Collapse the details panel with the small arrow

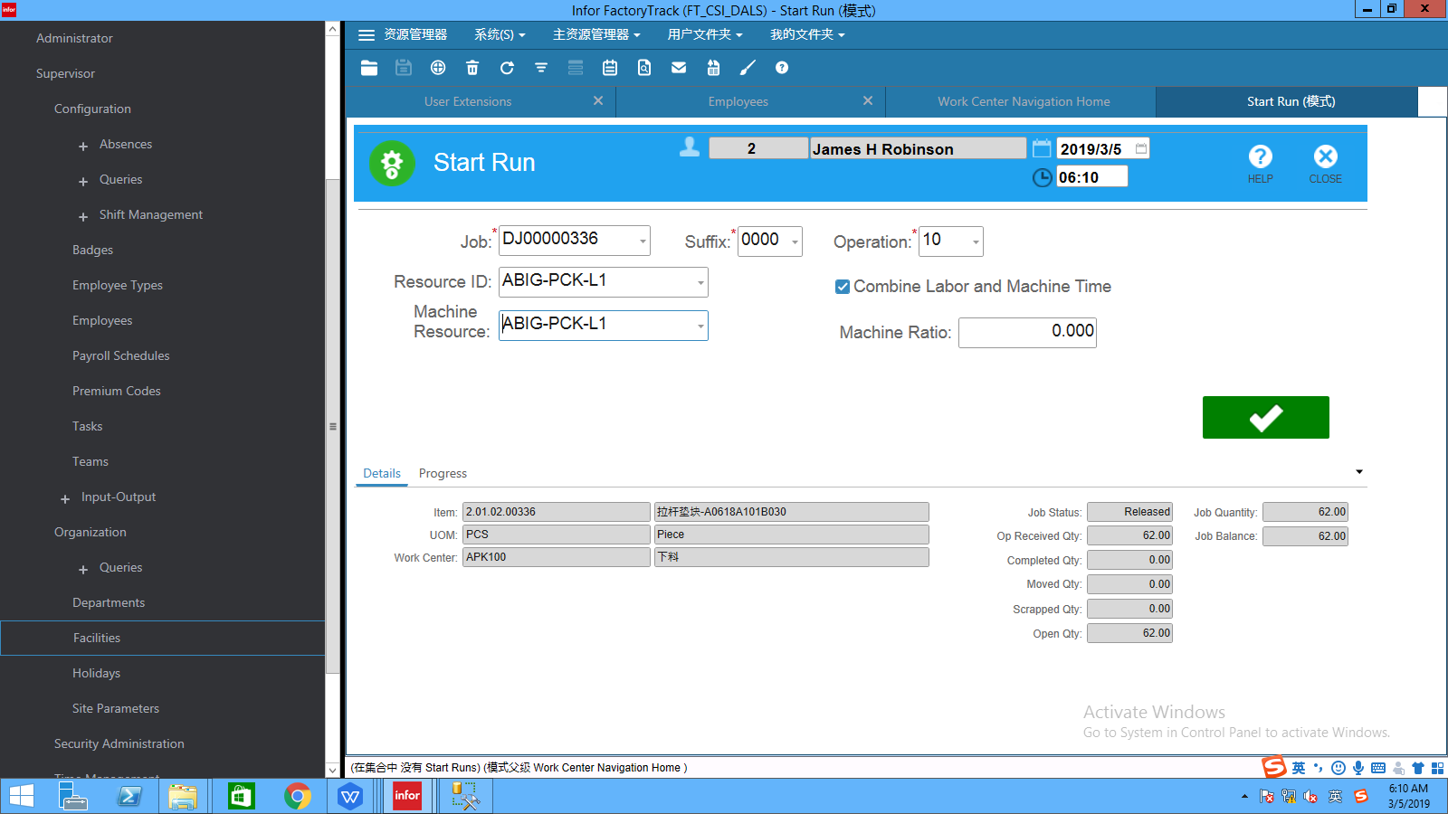[1358, 472]
